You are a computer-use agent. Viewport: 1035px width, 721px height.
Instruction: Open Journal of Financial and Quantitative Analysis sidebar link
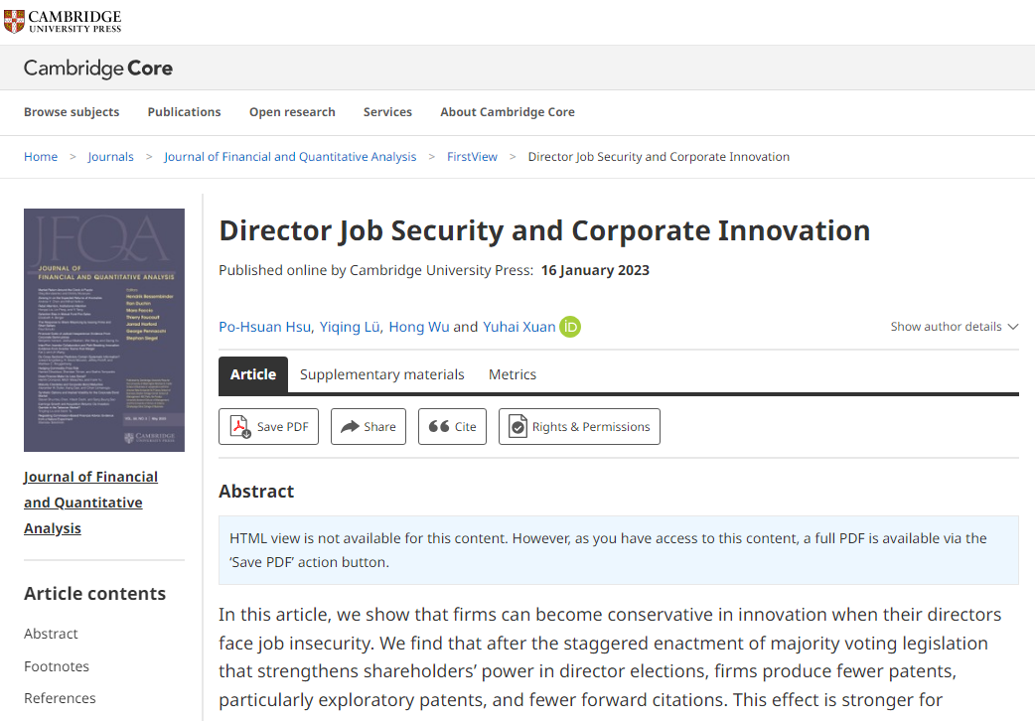click(x=90, y=503)
